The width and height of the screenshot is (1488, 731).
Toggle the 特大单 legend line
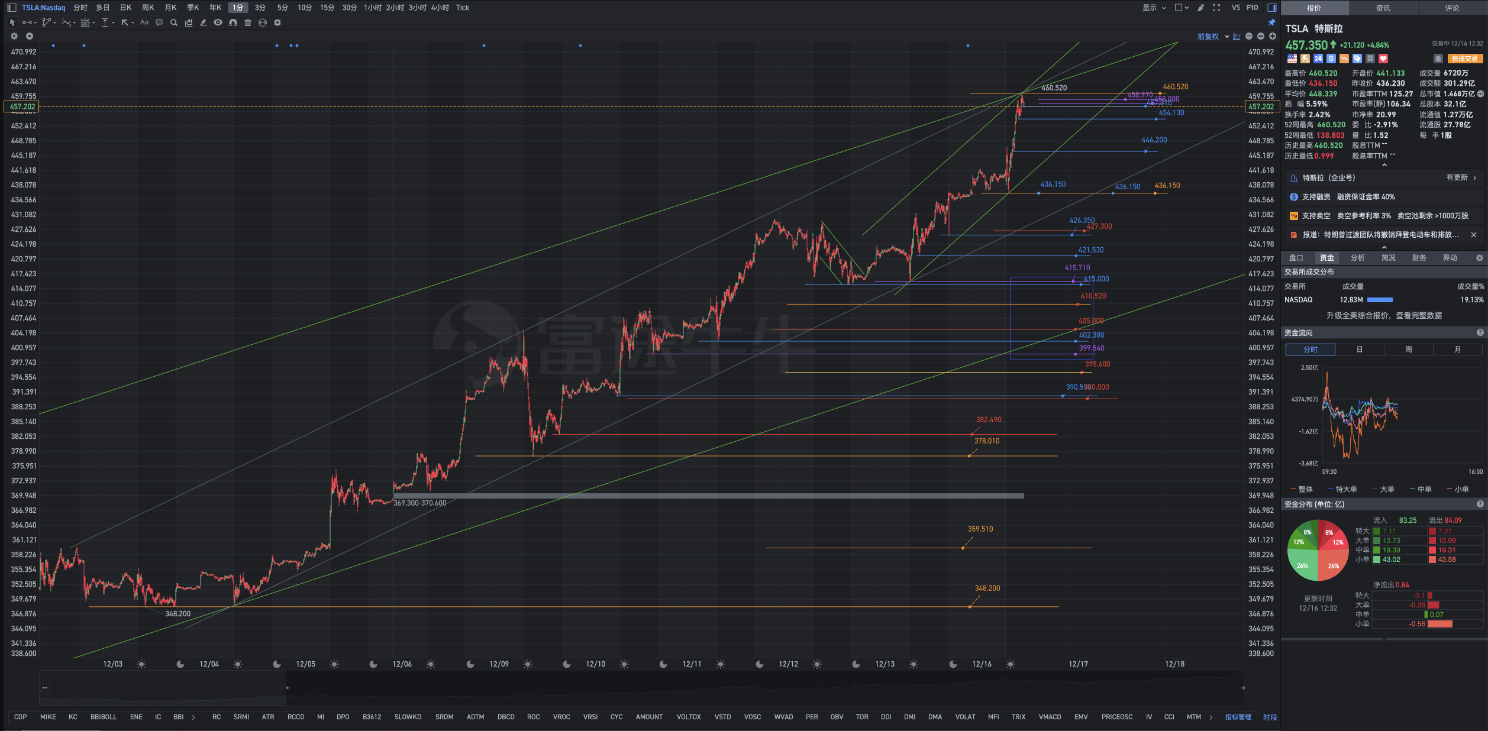pos(1342,489)
